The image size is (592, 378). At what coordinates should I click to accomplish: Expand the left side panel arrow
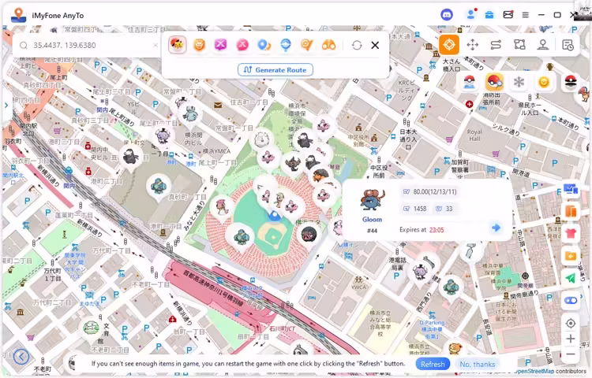pos(6,106)
